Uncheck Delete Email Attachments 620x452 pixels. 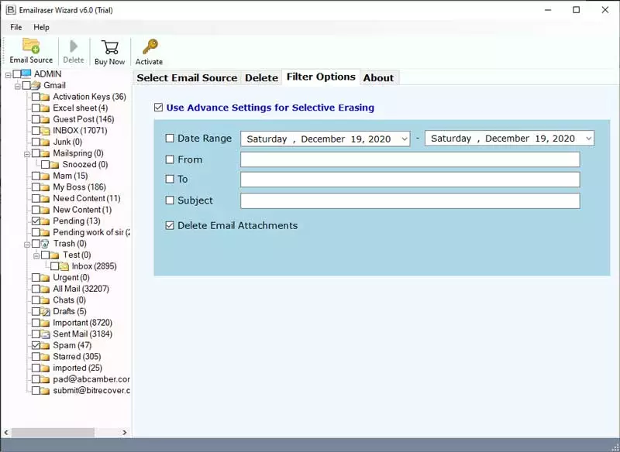pos(170,225)
